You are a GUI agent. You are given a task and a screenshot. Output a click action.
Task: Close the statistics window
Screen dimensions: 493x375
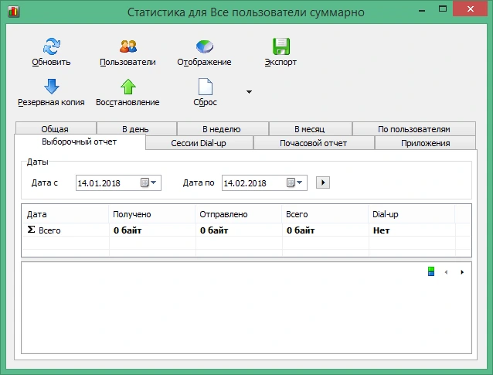click(471, 9)
